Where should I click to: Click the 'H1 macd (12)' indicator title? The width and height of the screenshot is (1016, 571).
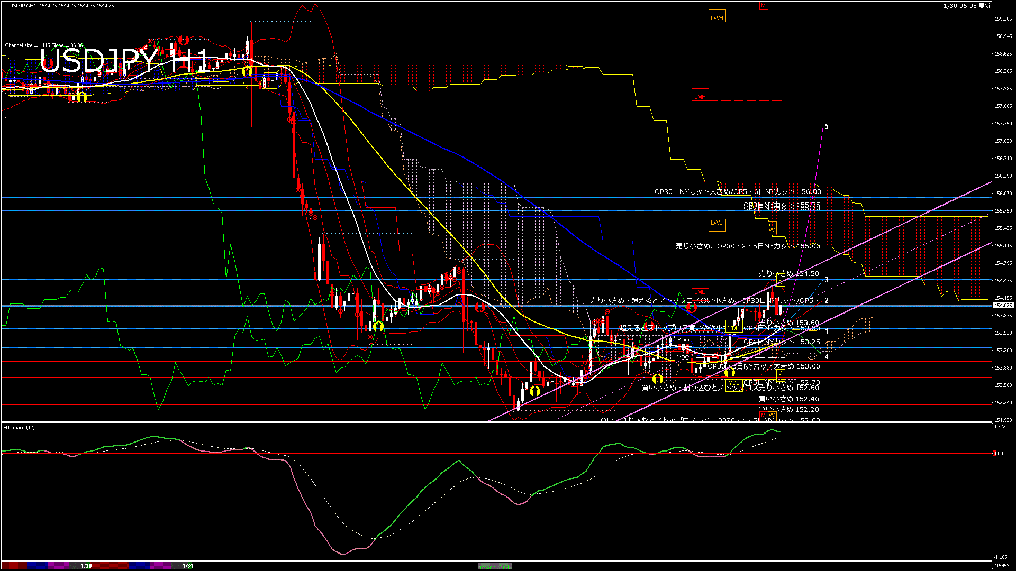[x=19, y=427]
